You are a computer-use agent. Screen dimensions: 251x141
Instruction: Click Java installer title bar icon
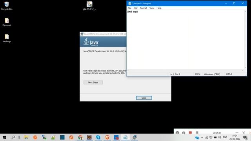click(x=82, y=34)
